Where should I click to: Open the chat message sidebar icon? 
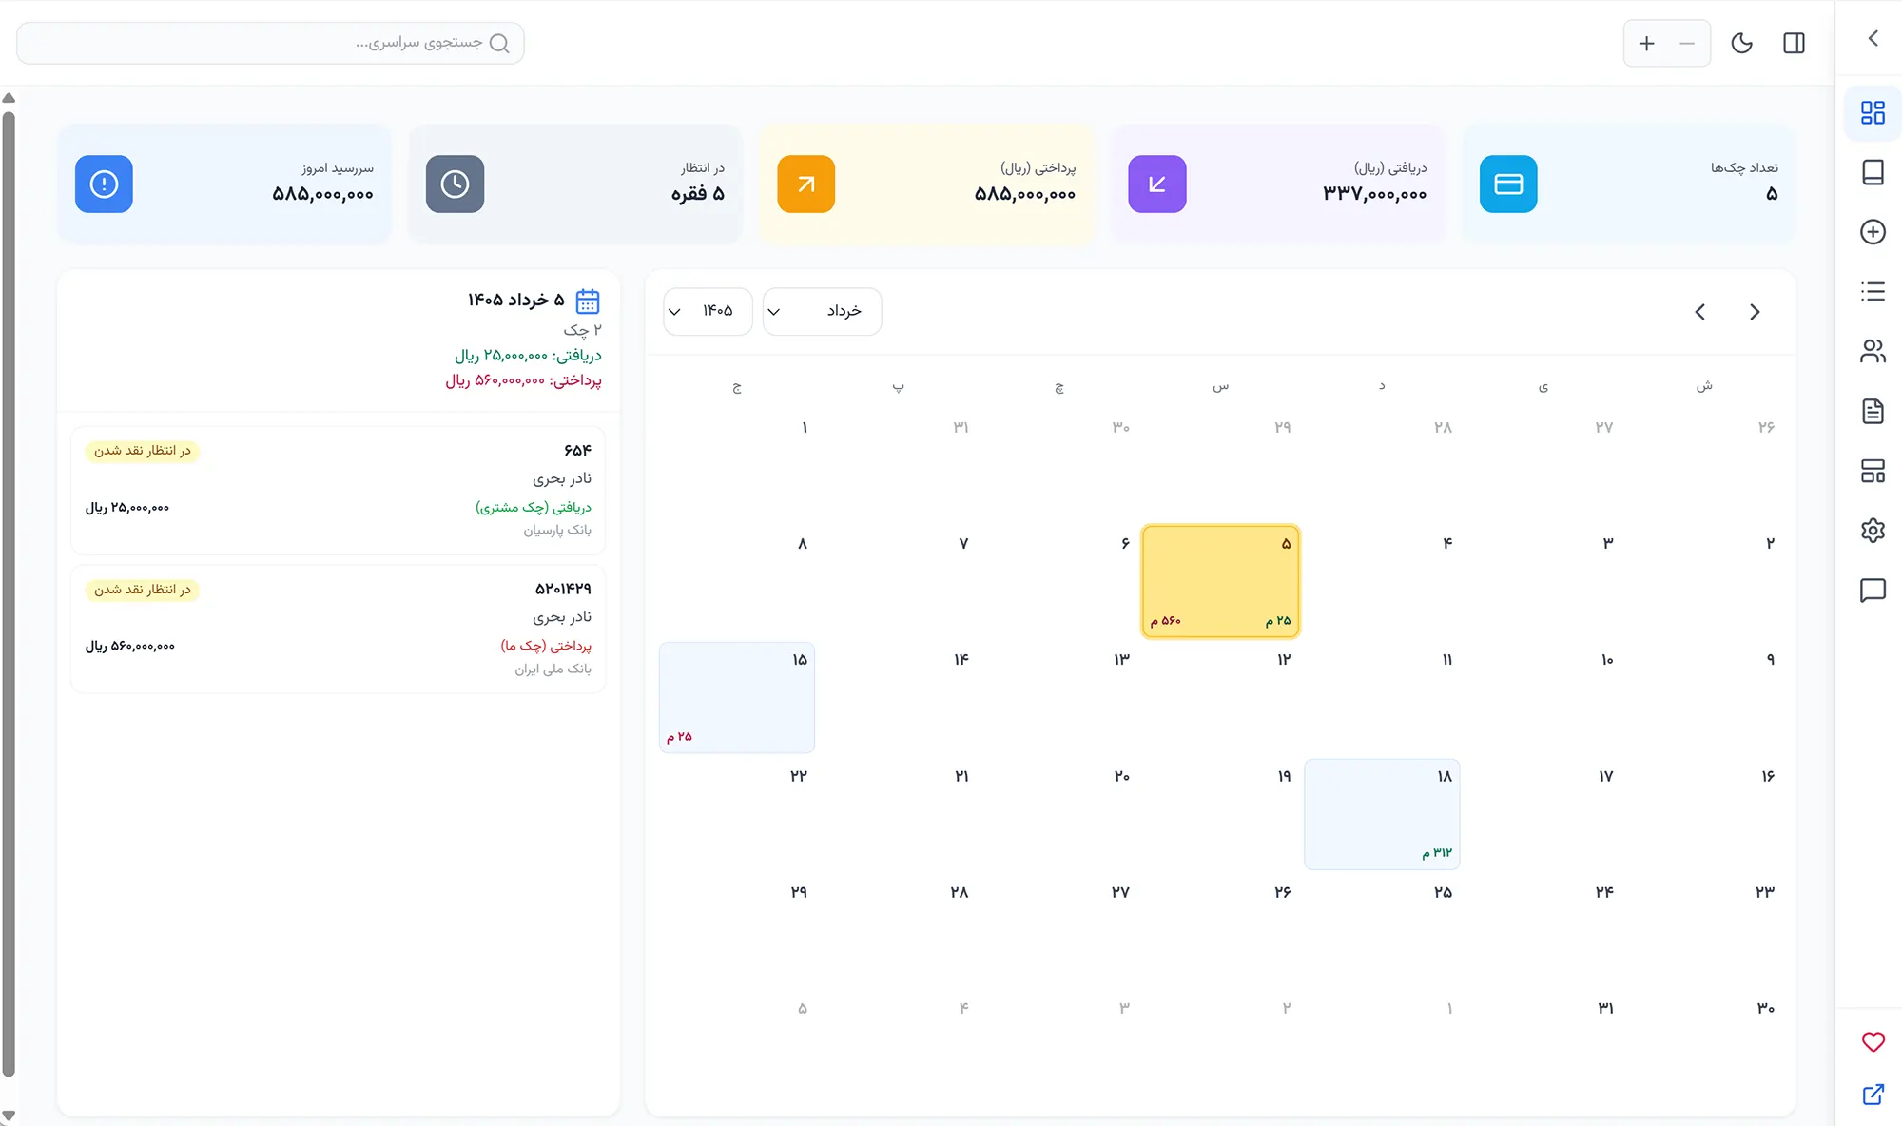click(x=1873, y=591)
